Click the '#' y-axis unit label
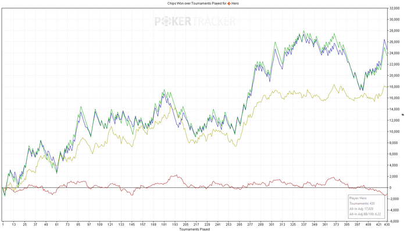The image size is (407, 231). [x=404, y=115]
